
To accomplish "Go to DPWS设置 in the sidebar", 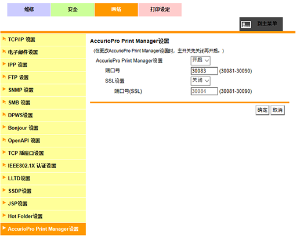I will 43,115.
